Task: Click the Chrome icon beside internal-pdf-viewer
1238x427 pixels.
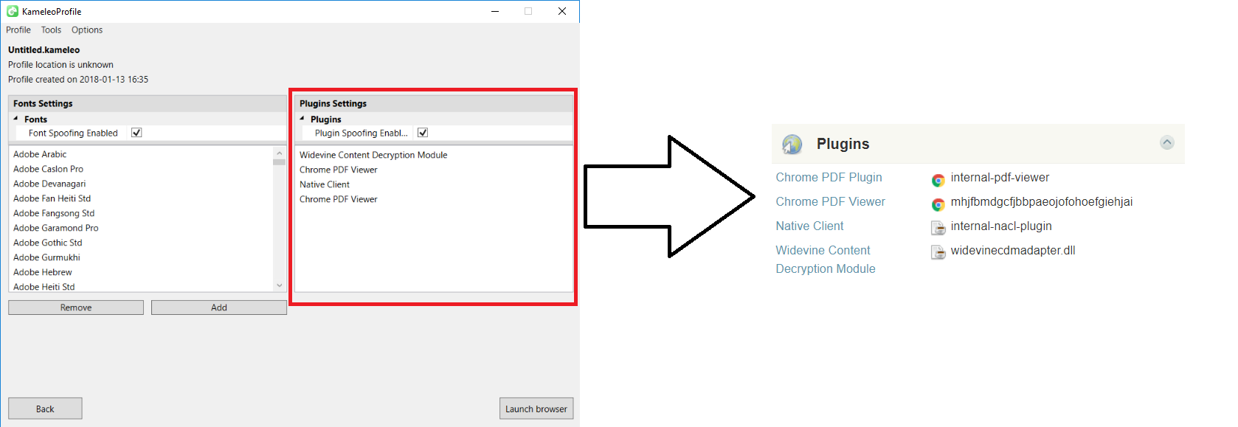Action: [938, 180]
